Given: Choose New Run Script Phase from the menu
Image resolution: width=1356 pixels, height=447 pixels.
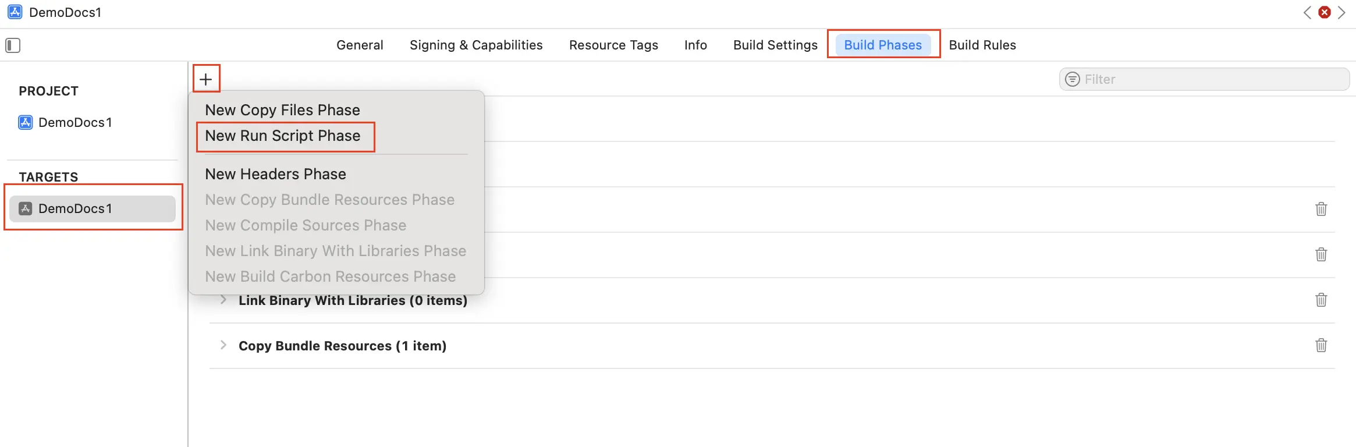Looking at the screenshot, I should coord(283,136).
